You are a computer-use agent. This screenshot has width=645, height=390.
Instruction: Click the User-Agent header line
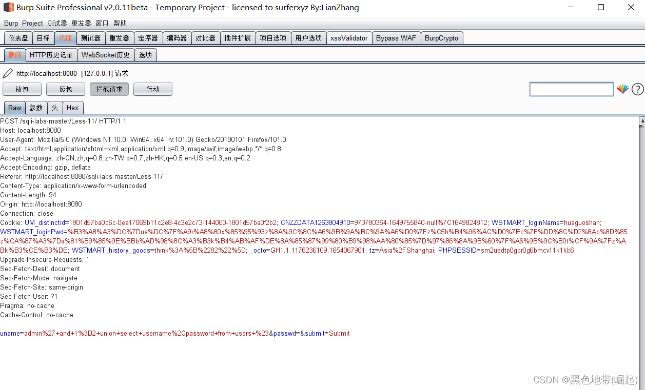(143, 140)
